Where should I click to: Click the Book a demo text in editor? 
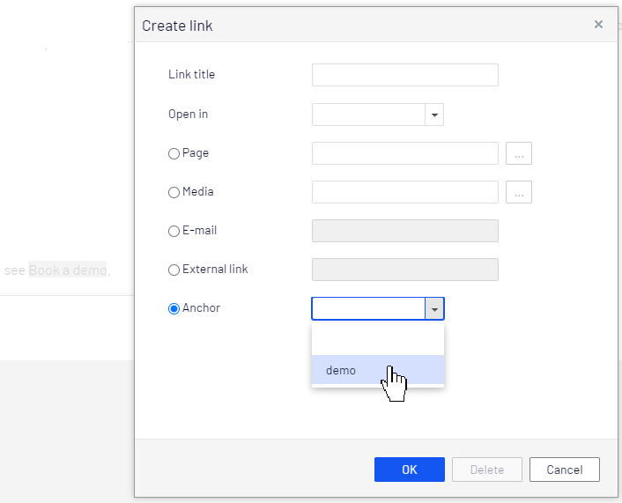pos(68,270)
